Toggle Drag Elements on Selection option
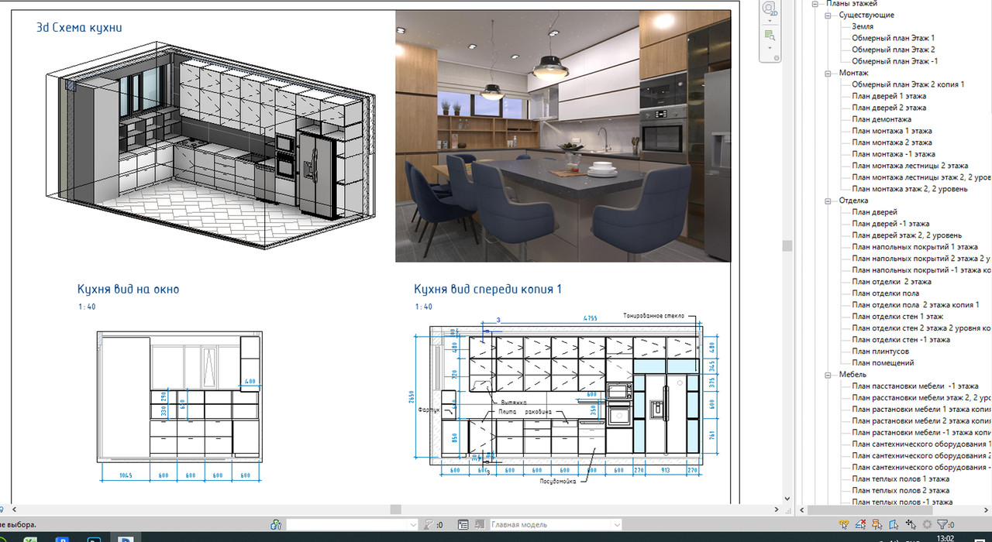This screenshot has height=542, width=992. (x=911, y=524)
